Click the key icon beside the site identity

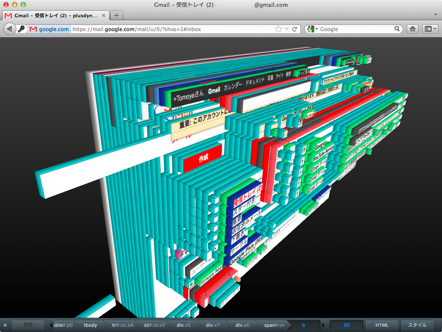click(21, 29)
